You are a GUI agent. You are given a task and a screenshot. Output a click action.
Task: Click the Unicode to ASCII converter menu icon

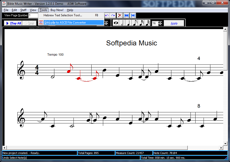(x=41, y=22)
